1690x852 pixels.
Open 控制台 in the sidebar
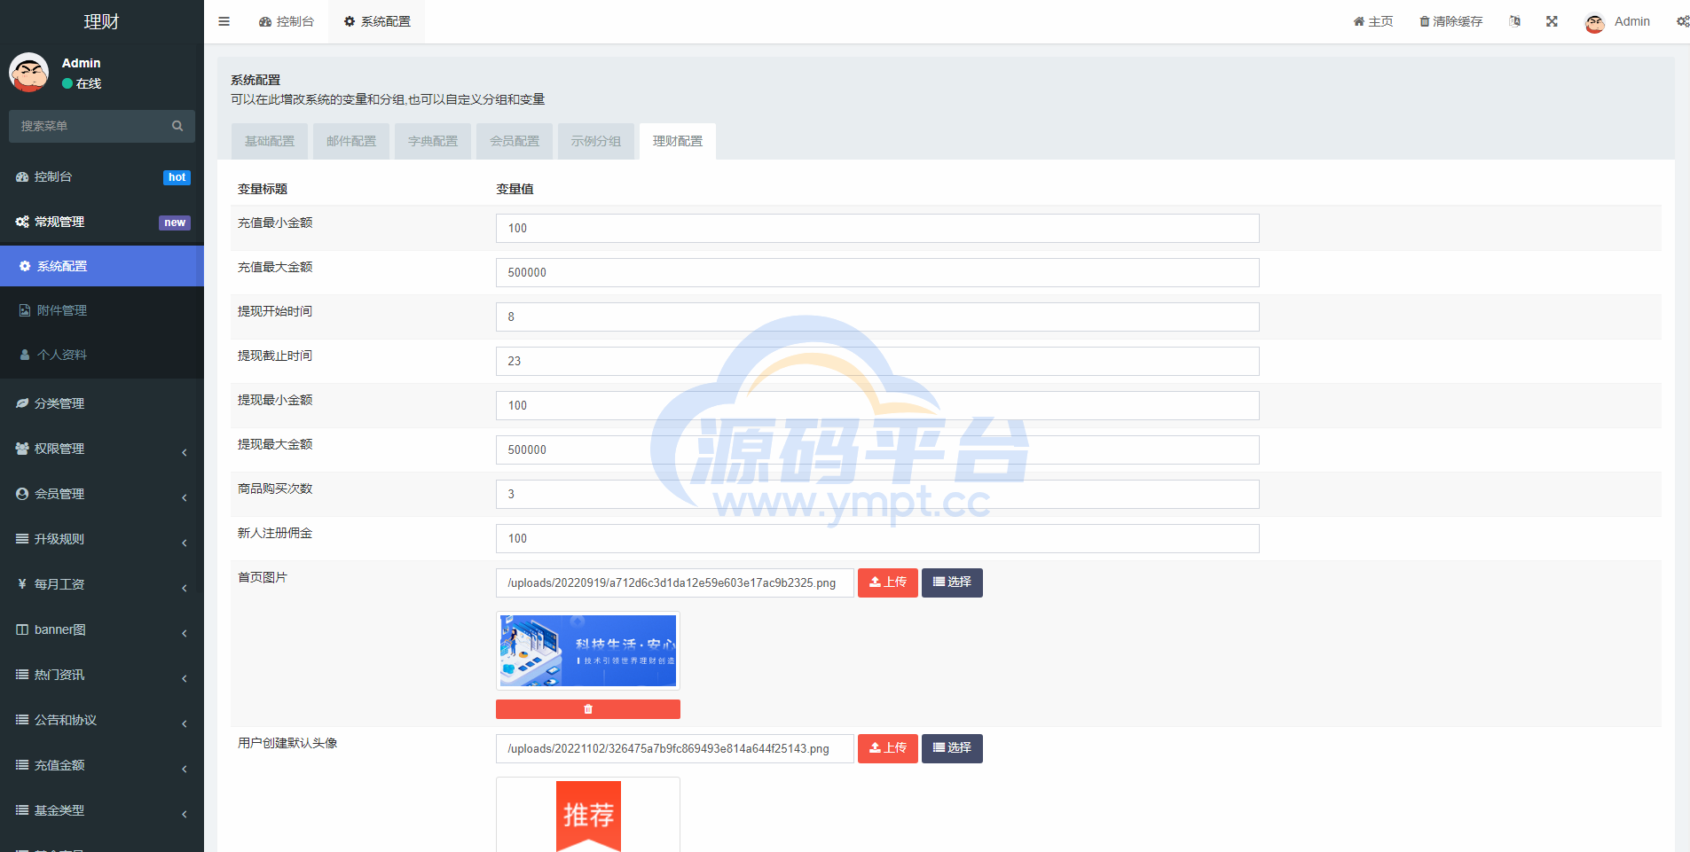click(102, 177)
